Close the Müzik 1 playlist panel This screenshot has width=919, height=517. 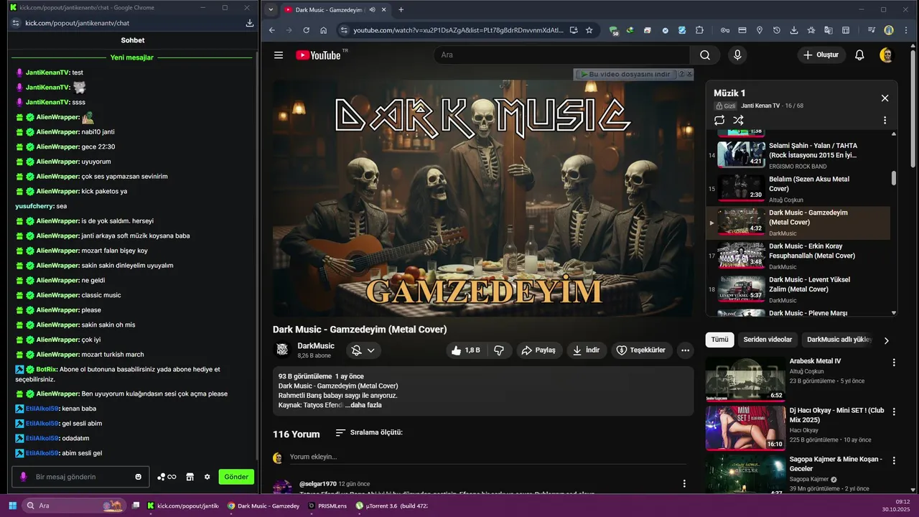point(885,98)
